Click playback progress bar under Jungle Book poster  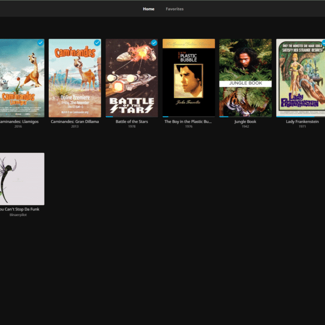[246, 117]
